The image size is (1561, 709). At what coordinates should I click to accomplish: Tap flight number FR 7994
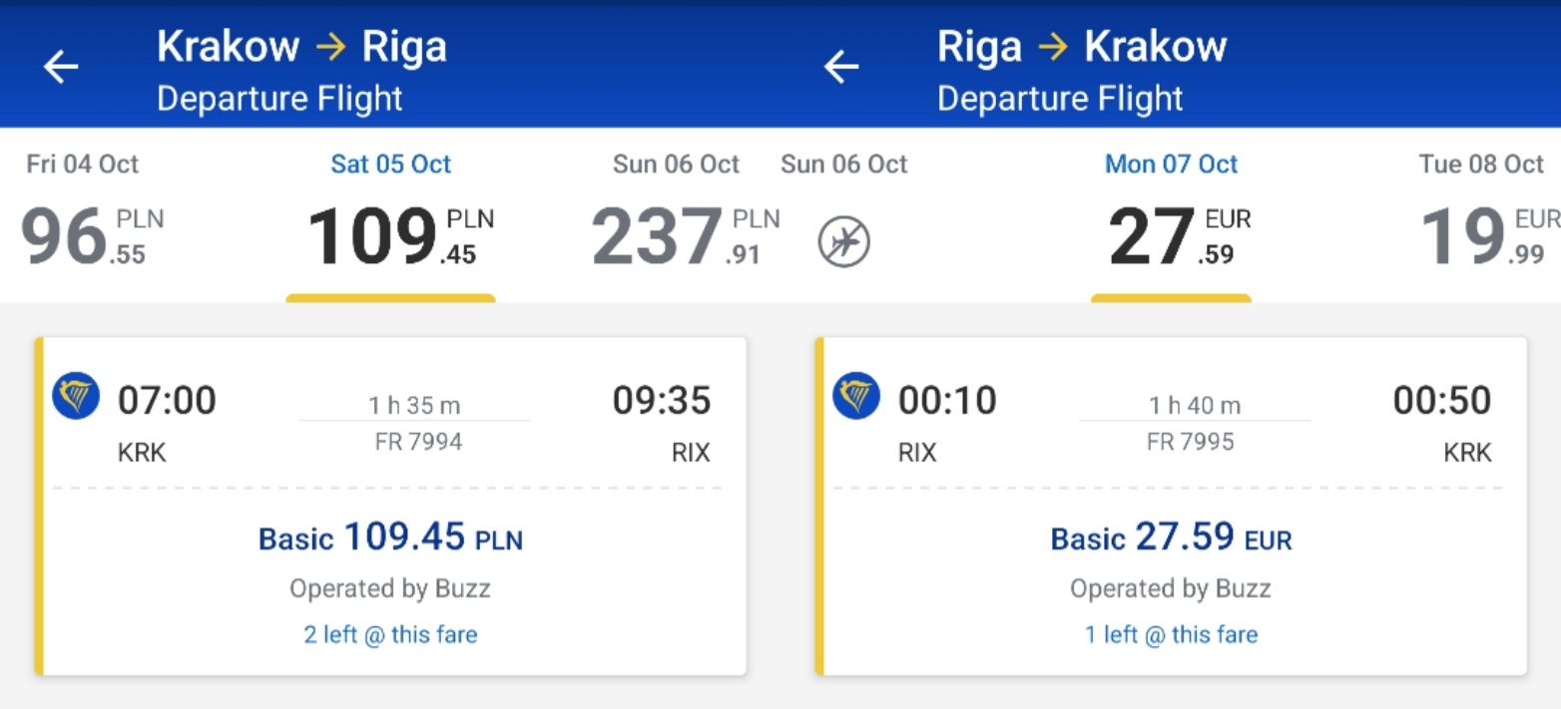click(419, 442)
